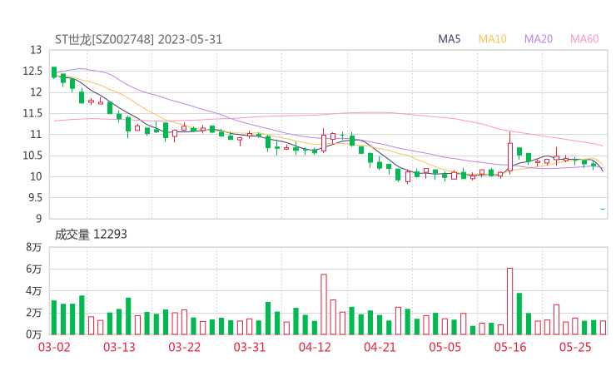
Task: Click the 05-05 date axis label
Action: (x=445, y=347)
